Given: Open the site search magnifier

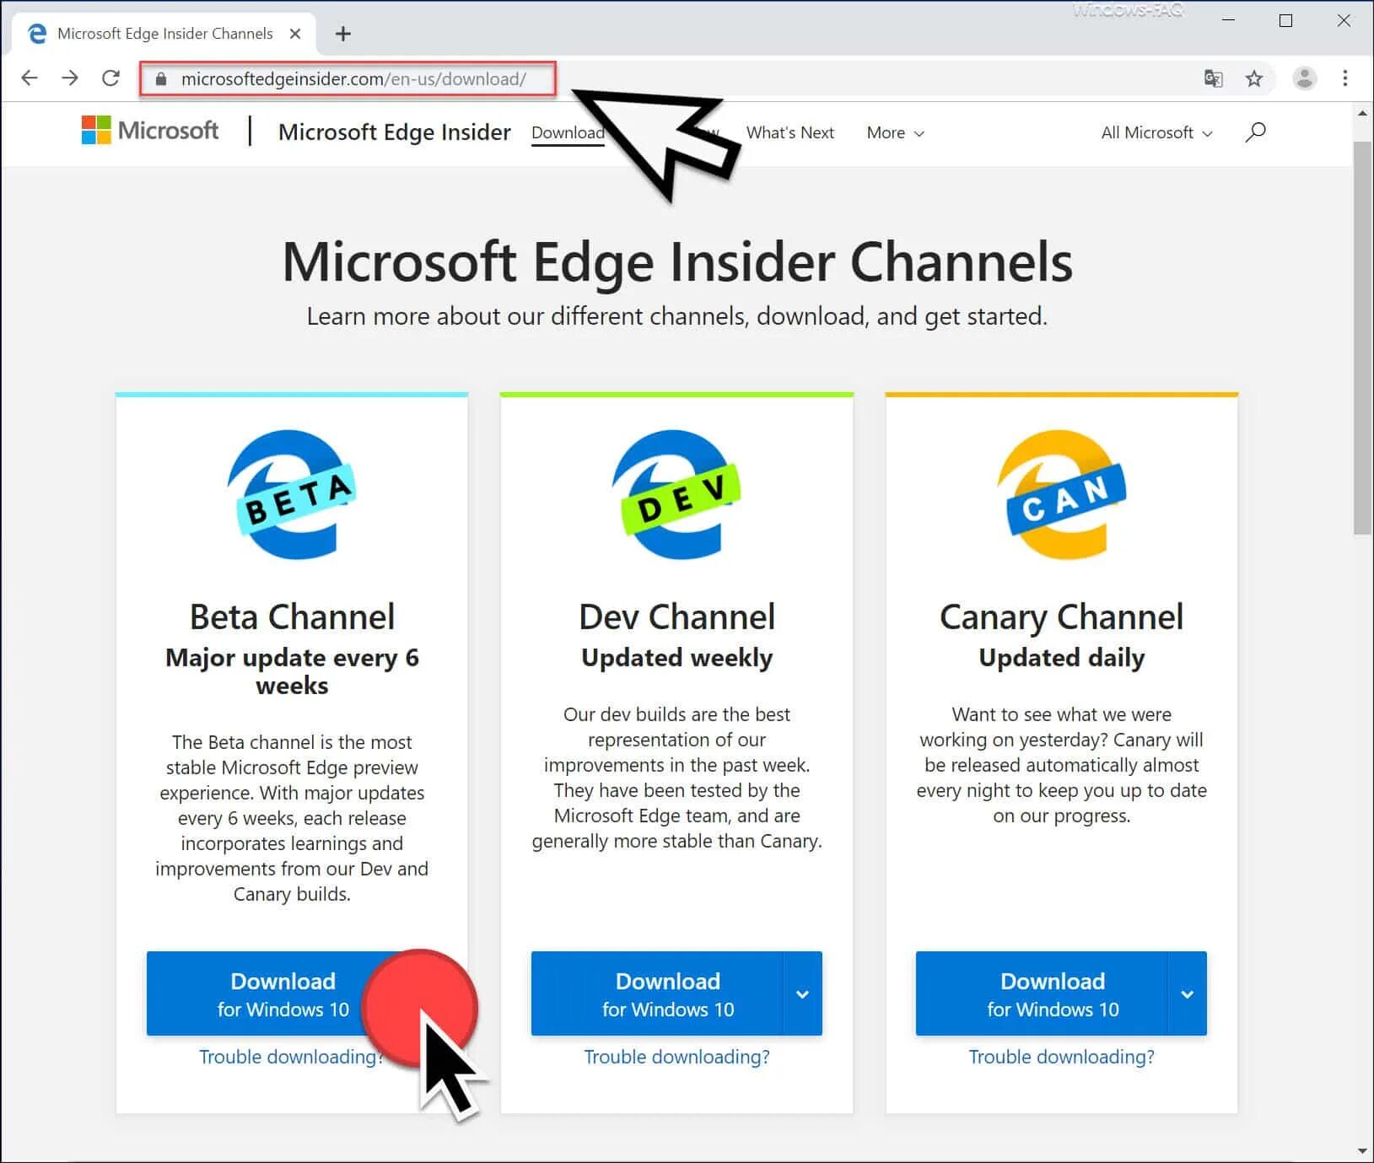Looking at the screenshot, I should point(1255,132).
